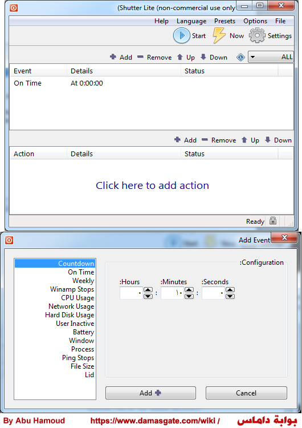Image resolution: width=302 pixels, height=428 pixels.
Task: Increase the Seconds value by one step
Action: (230, 290)
